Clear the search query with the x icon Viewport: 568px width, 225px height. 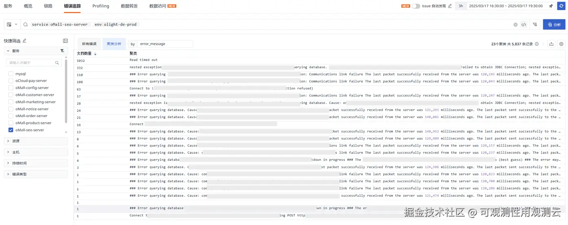(516, 25)
